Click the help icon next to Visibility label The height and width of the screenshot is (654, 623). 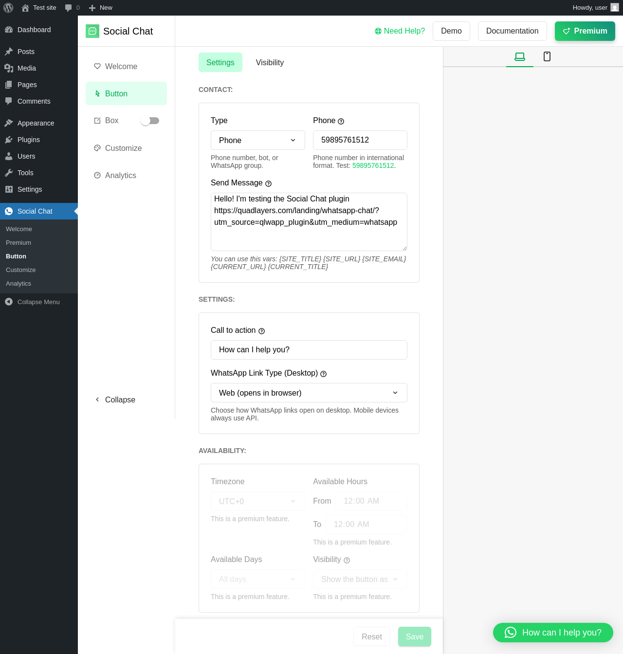tap(347, 560)
